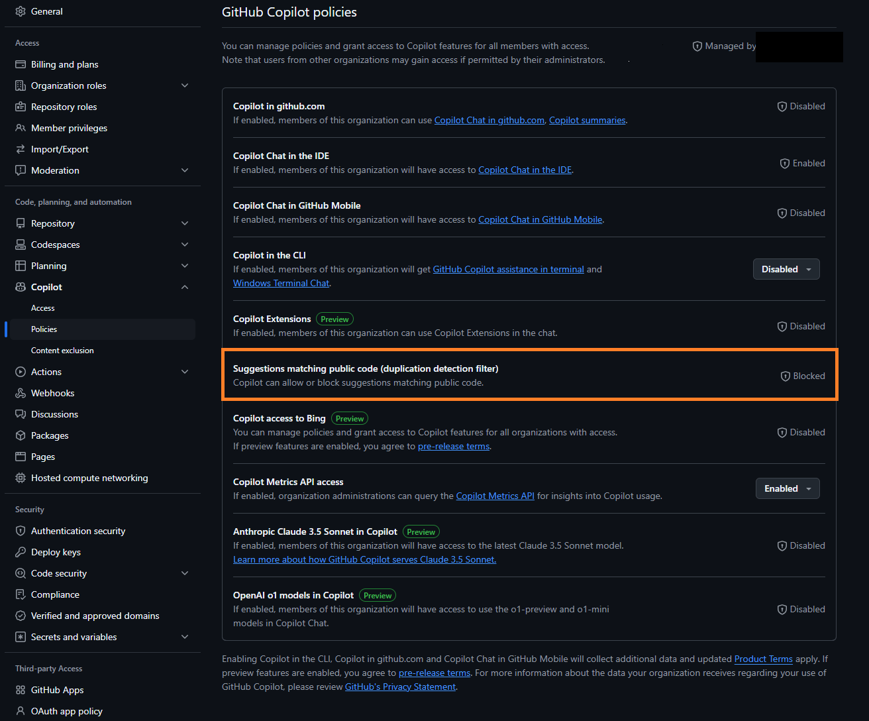Click the GitHub Apps grid icon
The width and height of the screenshot is (869, 721).
(21, 690)
